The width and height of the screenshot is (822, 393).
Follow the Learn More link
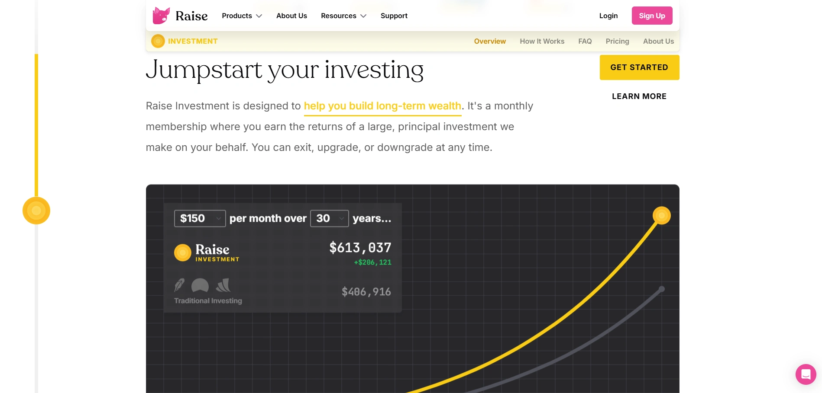pyautogui.click(x=639, y=96)
